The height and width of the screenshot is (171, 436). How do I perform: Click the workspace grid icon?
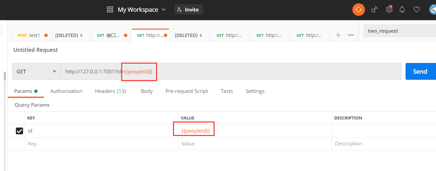[110, 9]
